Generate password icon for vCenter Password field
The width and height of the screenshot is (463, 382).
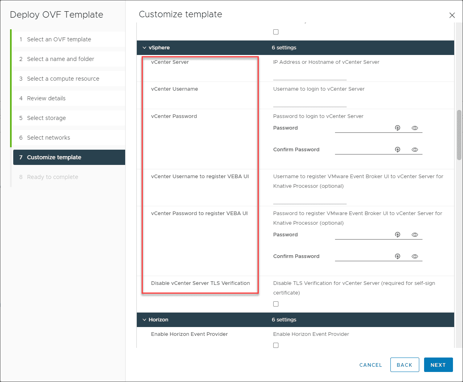coord(398,128)
